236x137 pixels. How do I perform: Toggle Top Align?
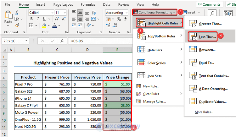74,13
